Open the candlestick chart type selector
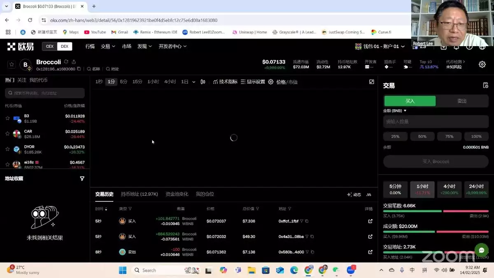Viewport: 494px width, 278px height. click(x=203, y=82)
